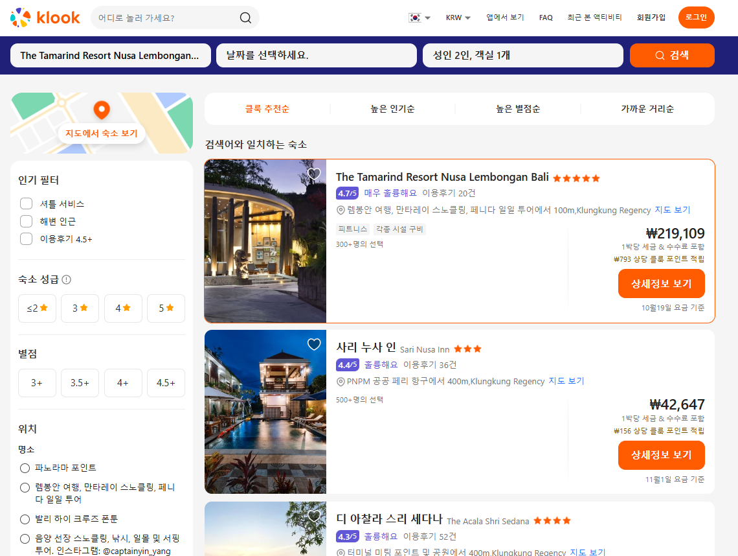Image resolution: width=738 pixels, height=556 pixels.
Task: Click the 4.4/5 rating badge
Action: coord(348,365)
